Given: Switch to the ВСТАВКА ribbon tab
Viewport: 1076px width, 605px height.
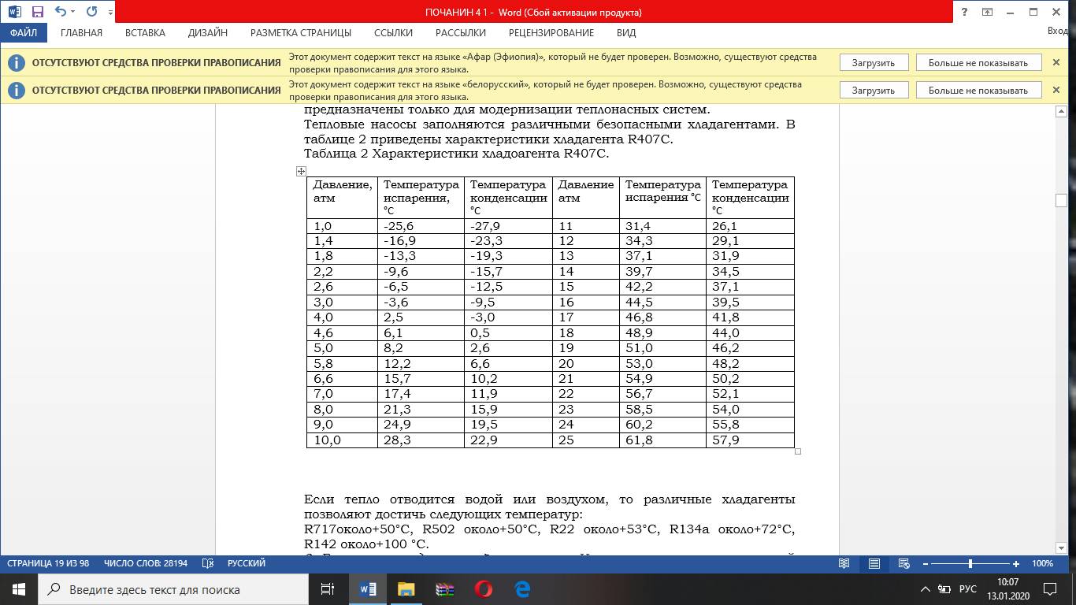Looking at the screenshot, I should click(145, 33).
